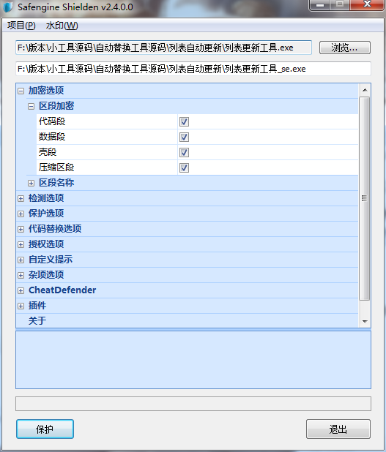Click the 检测选项 heading text
Screen dimensions: 386x452
(x=46, y=198)
